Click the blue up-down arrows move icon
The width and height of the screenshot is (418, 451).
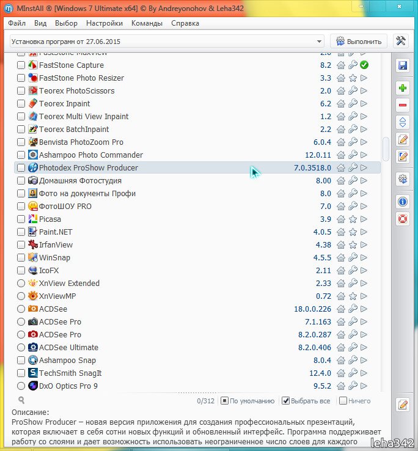click(x=403, y=122)
